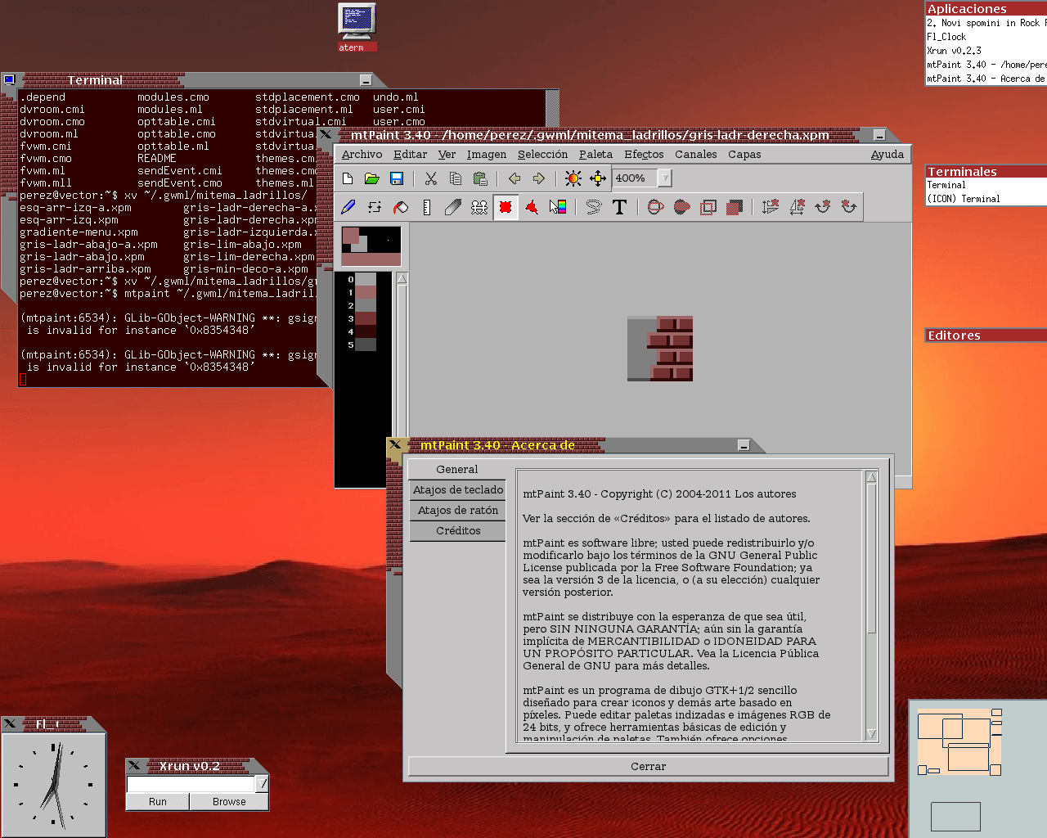The height and width of the screenshot is (838, 1047).
Task: Switch to the Créditos tab
Action: coord(458,531)
